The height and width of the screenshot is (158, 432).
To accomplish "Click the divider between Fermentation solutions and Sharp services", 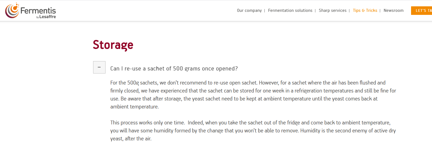I will (315, 11).
